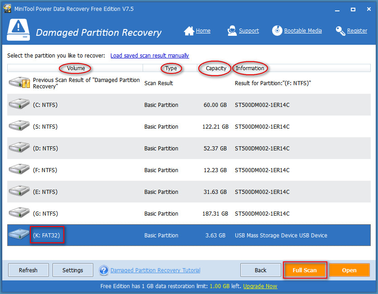The width and height of the screenshot is (378, 294).
Task: Select the (D: NTFS) partition
Action: click(189, 148)
